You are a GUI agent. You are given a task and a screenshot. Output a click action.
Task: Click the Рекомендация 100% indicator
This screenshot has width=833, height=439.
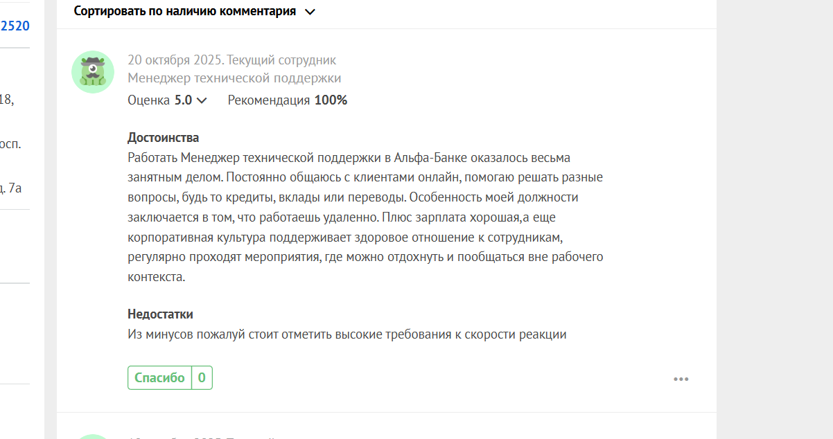pyautogui.click(x=288, y=100)
